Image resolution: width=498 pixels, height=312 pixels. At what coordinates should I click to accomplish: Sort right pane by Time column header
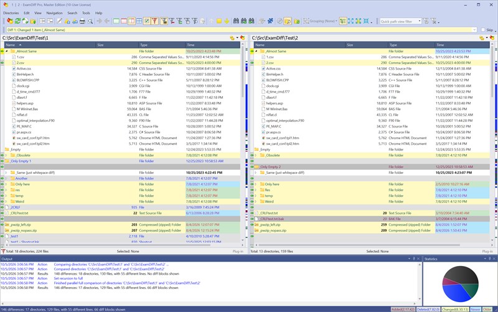(462, 45)
